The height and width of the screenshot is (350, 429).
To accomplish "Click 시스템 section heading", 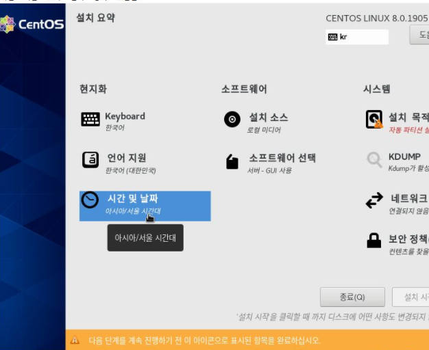I will coord(377,89).
